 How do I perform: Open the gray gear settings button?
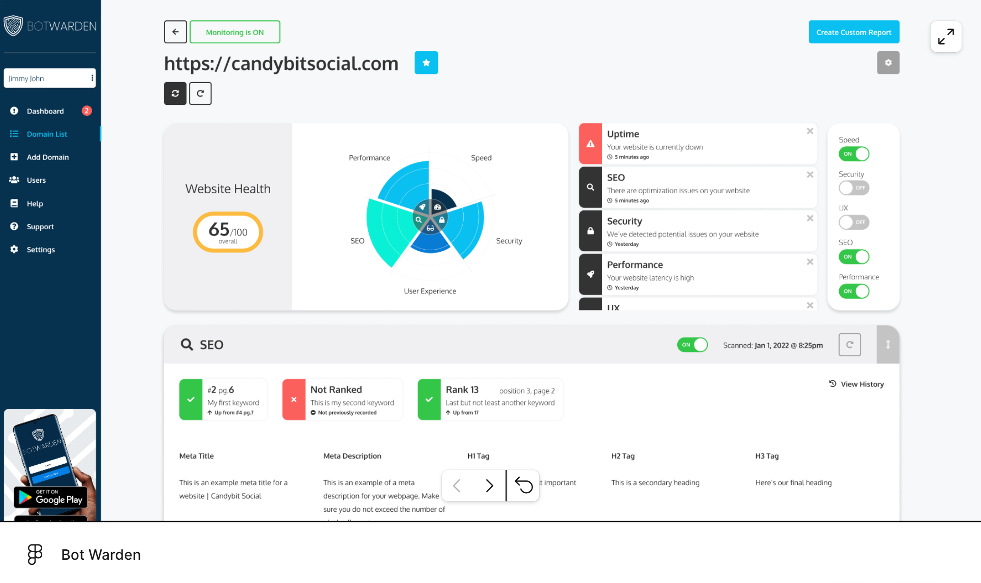[888, 63]
